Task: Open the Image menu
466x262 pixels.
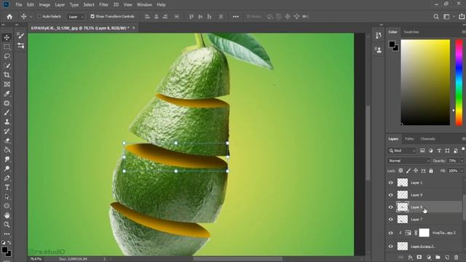Action: tap(44, 5)
